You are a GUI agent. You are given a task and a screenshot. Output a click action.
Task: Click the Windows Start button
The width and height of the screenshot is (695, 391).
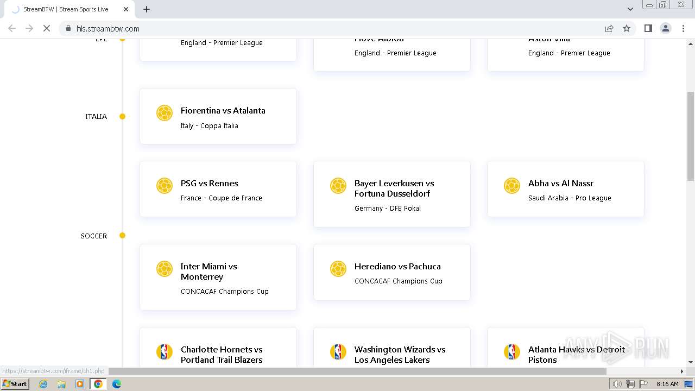pyautogui.click(x=15, y=384)
